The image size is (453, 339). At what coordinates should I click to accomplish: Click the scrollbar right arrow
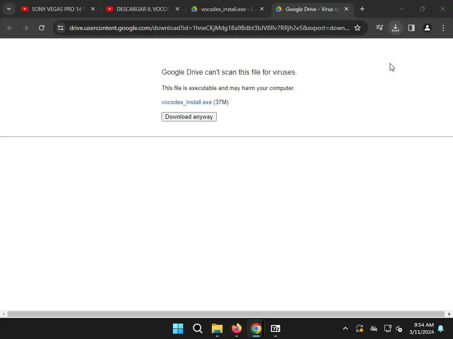click(x=449, y=314)
